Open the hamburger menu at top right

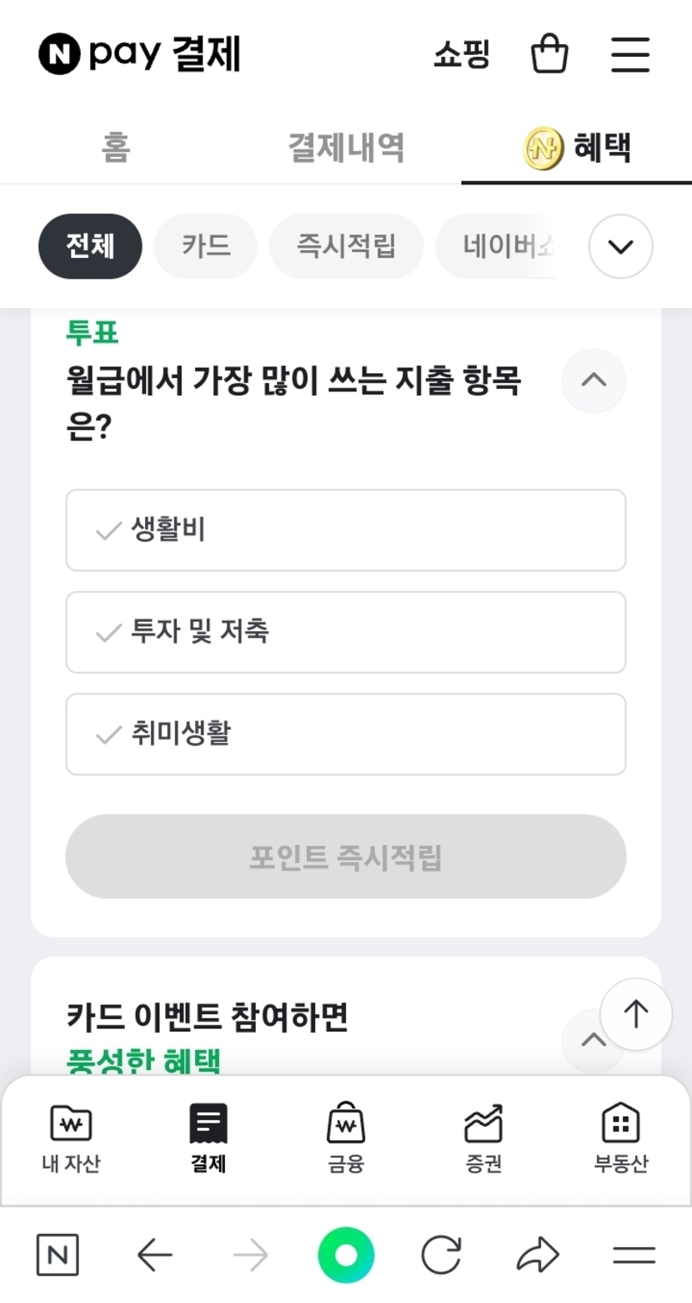[x=629, y=54]
